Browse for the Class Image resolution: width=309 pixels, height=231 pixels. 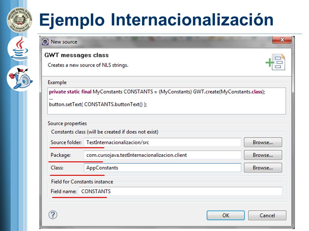(263, 168)
